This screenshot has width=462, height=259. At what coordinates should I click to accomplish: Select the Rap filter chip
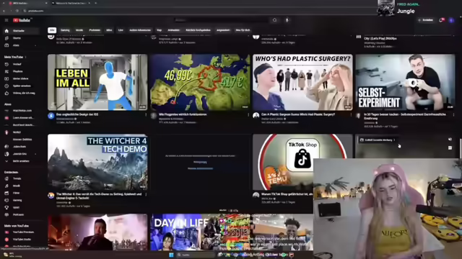(160, 30)
